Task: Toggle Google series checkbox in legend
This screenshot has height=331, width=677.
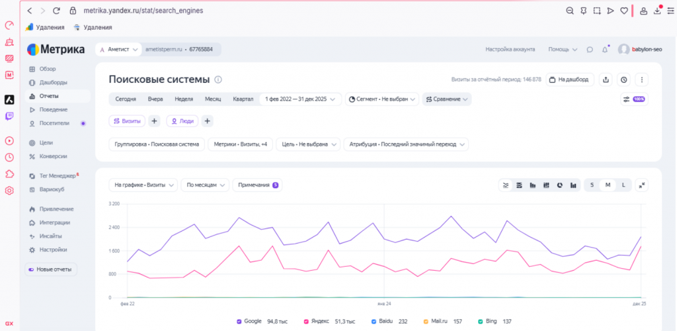Action: [239, 322]
